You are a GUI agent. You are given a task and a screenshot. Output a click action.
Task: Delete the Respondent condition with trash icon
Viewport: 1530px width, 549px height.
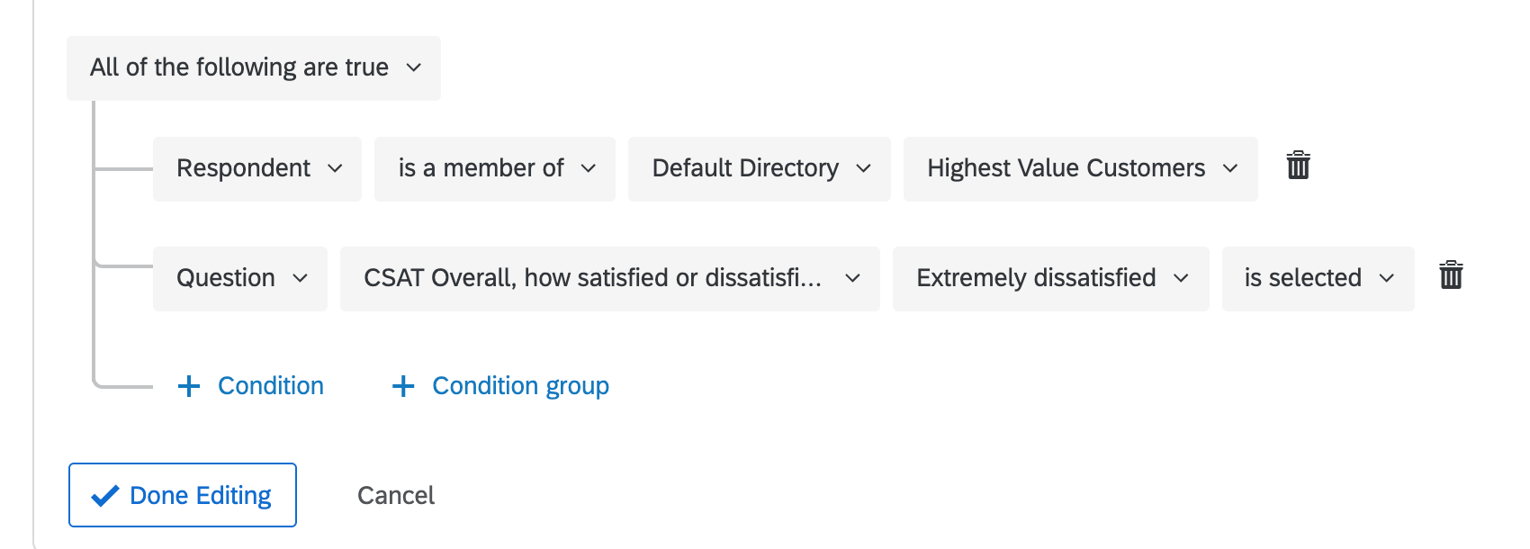[x=1298, y=166]
